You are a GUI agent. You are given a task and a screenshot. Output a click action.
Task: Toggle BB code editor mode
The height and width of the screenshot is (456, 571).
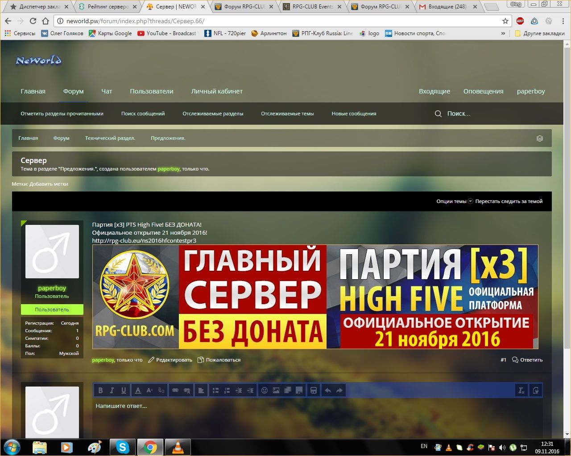click(x=536, y=391)
